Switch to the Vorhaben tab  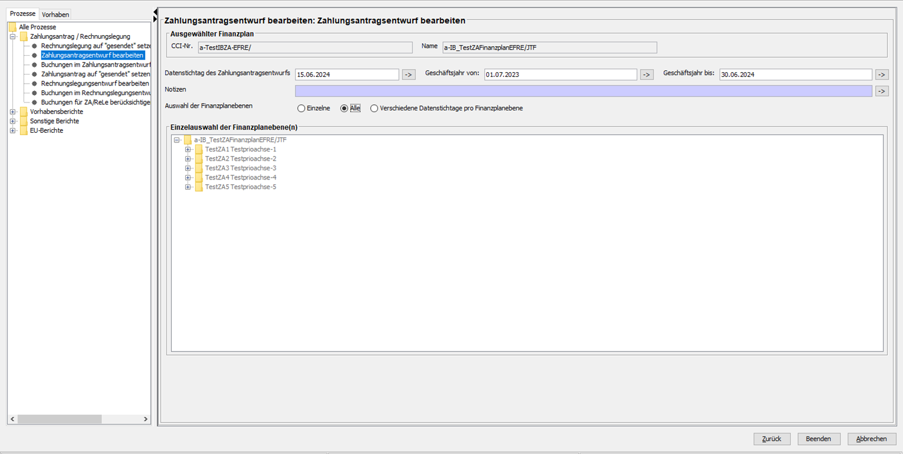tap(55, 15)
